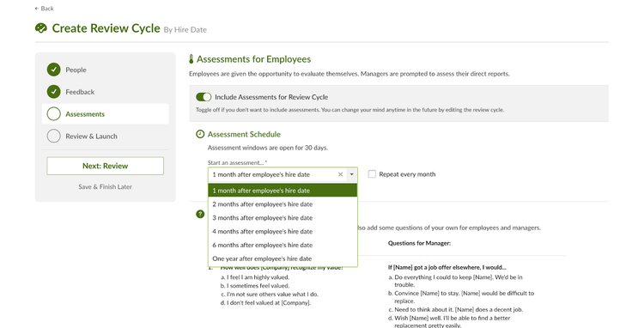
Task: Toggle off Include Assessments for Review Cycle
Action: pyautogui.click(x=204, y=97)
